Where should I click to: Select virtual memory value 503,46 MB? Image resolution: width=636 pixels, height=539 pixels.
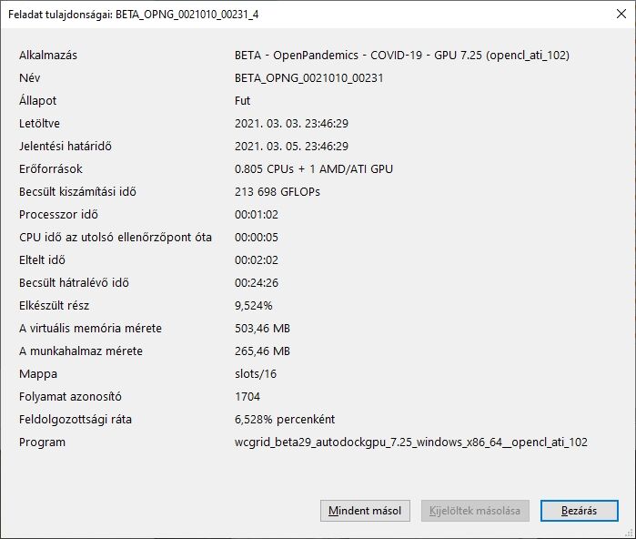[262, 328]
